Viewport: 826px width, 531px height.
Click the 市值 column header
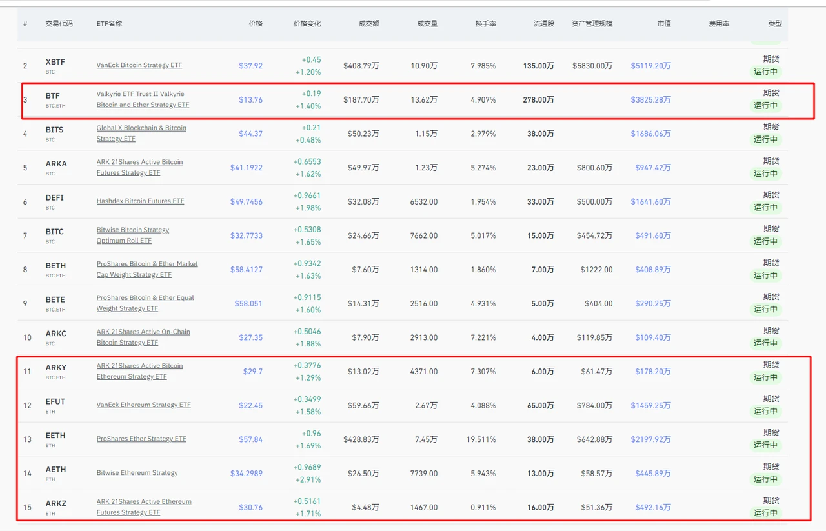(664, 24)
